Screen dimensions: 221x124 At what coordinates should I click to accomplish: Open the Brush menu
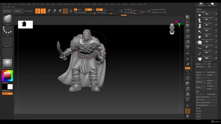click(10, 4)
